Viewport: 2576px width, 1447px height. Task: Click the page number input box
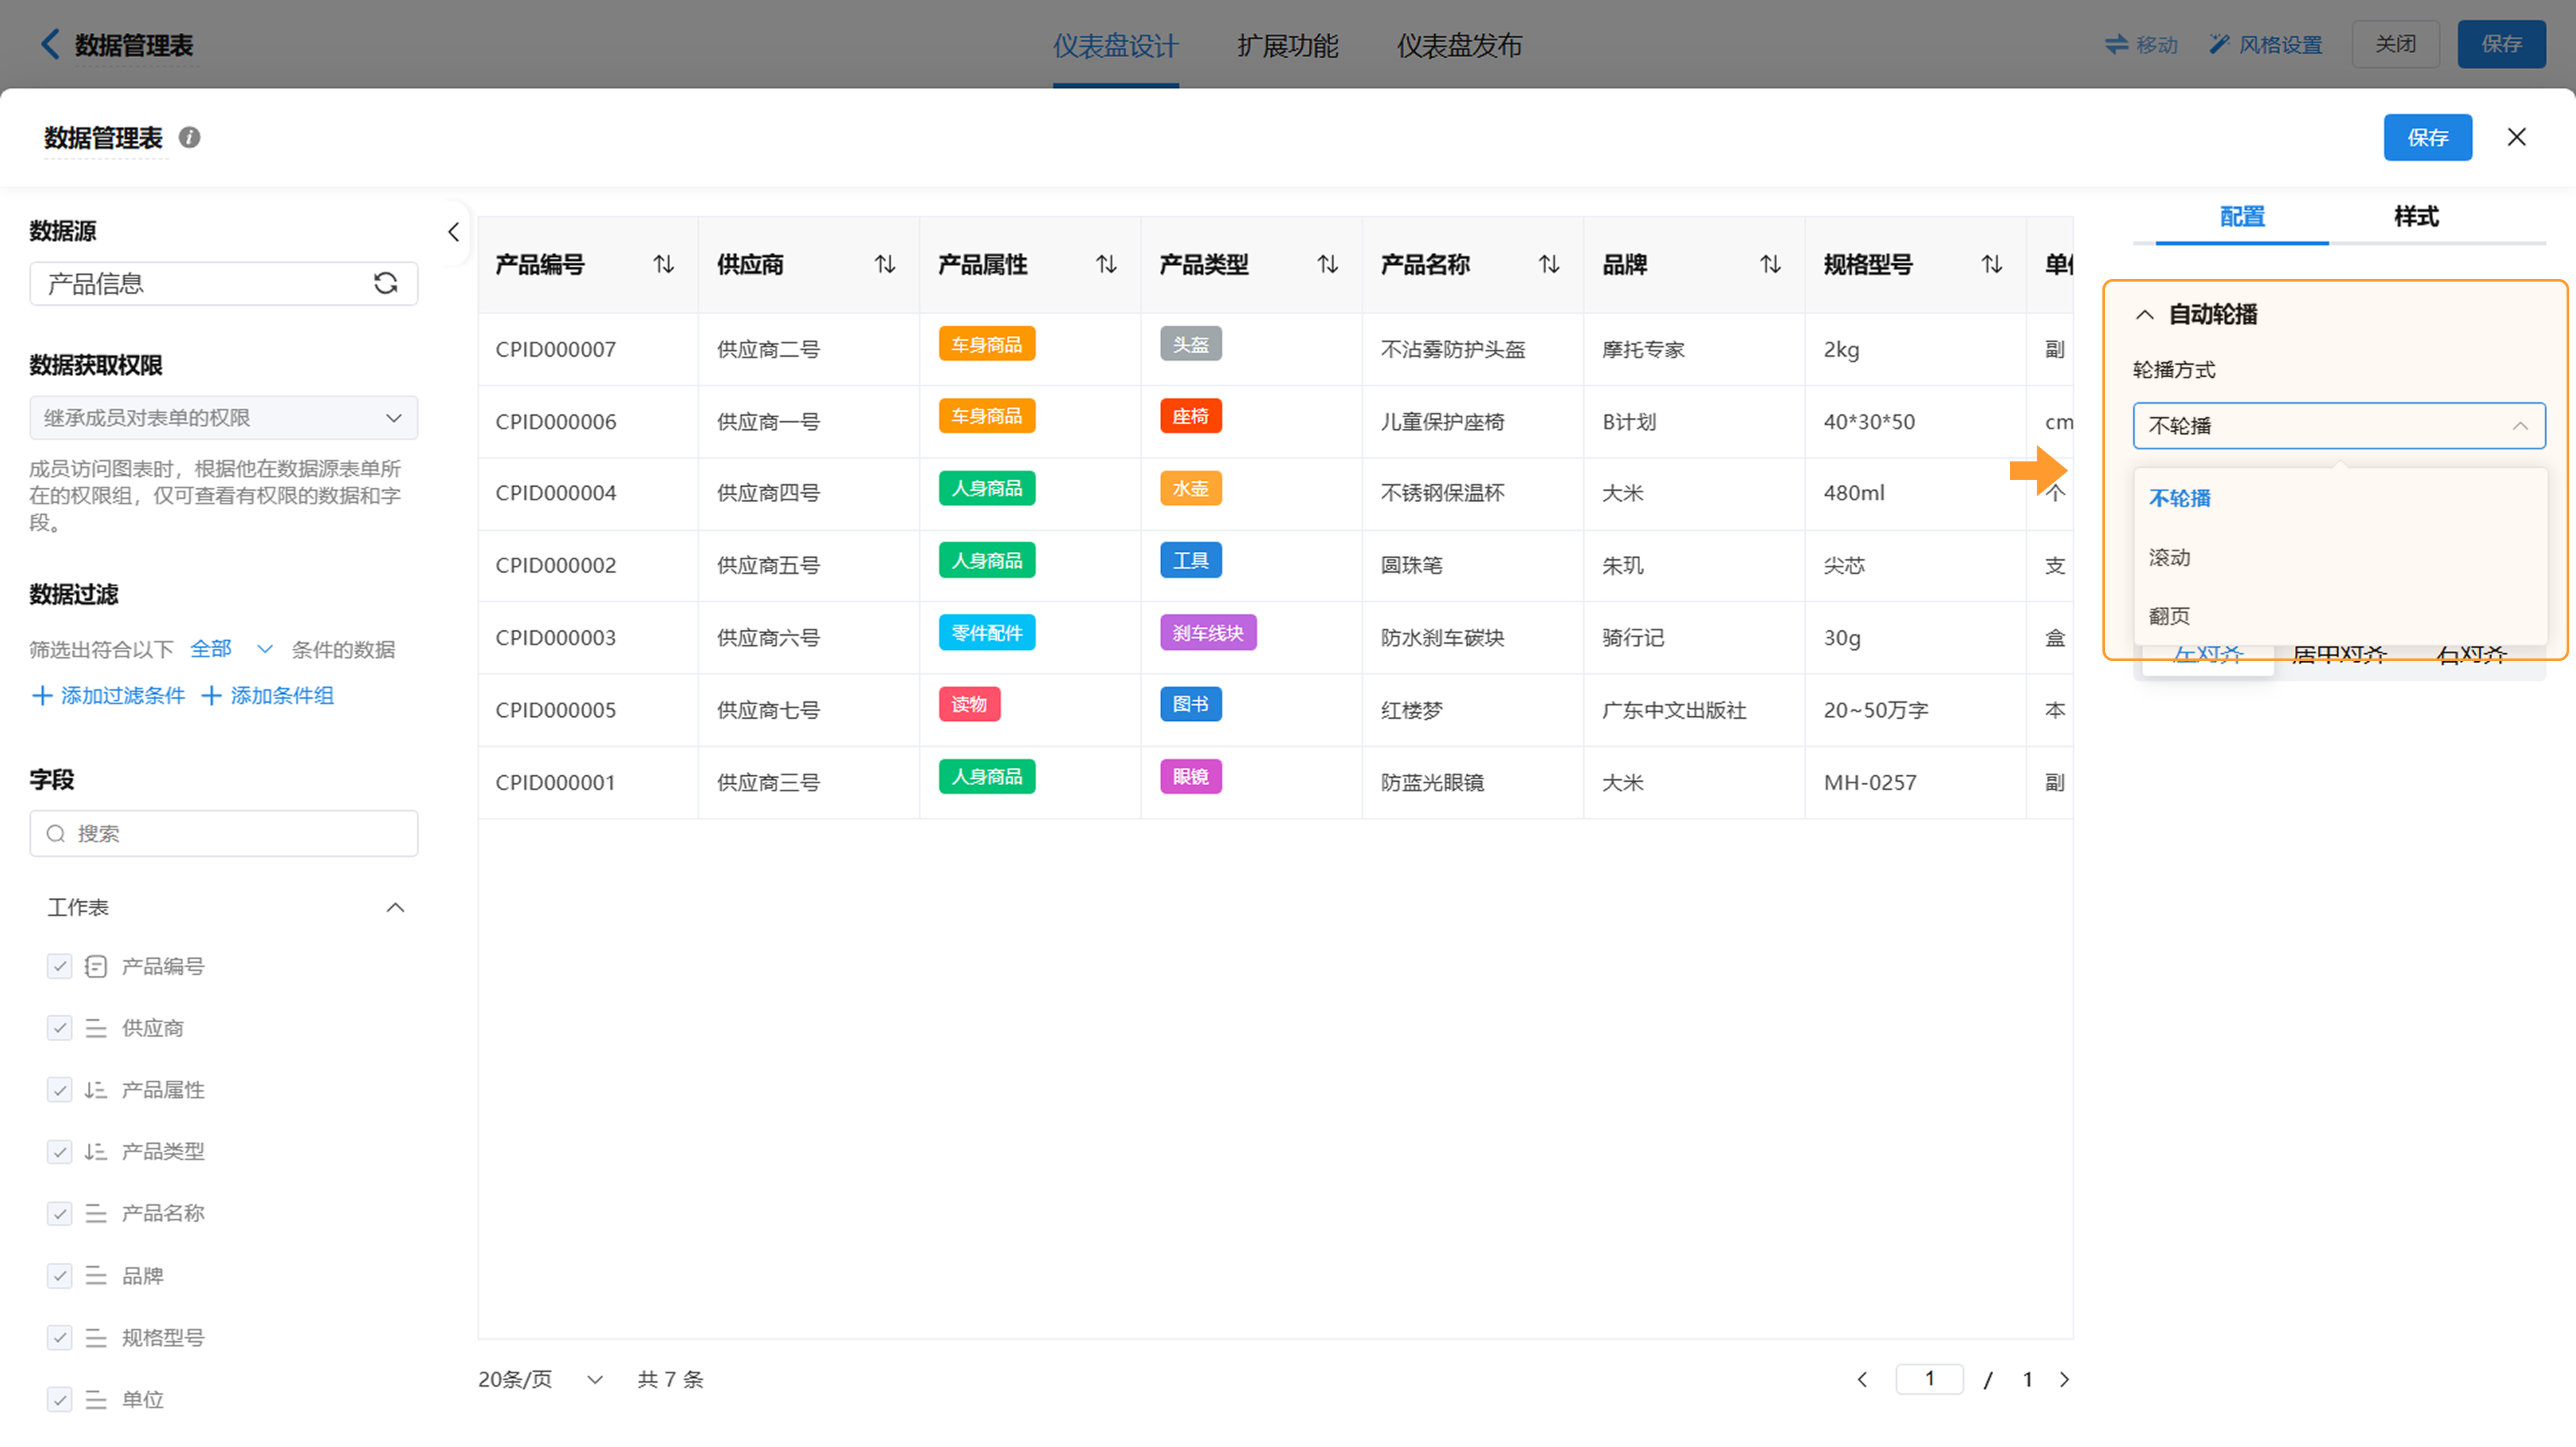1929,1379
